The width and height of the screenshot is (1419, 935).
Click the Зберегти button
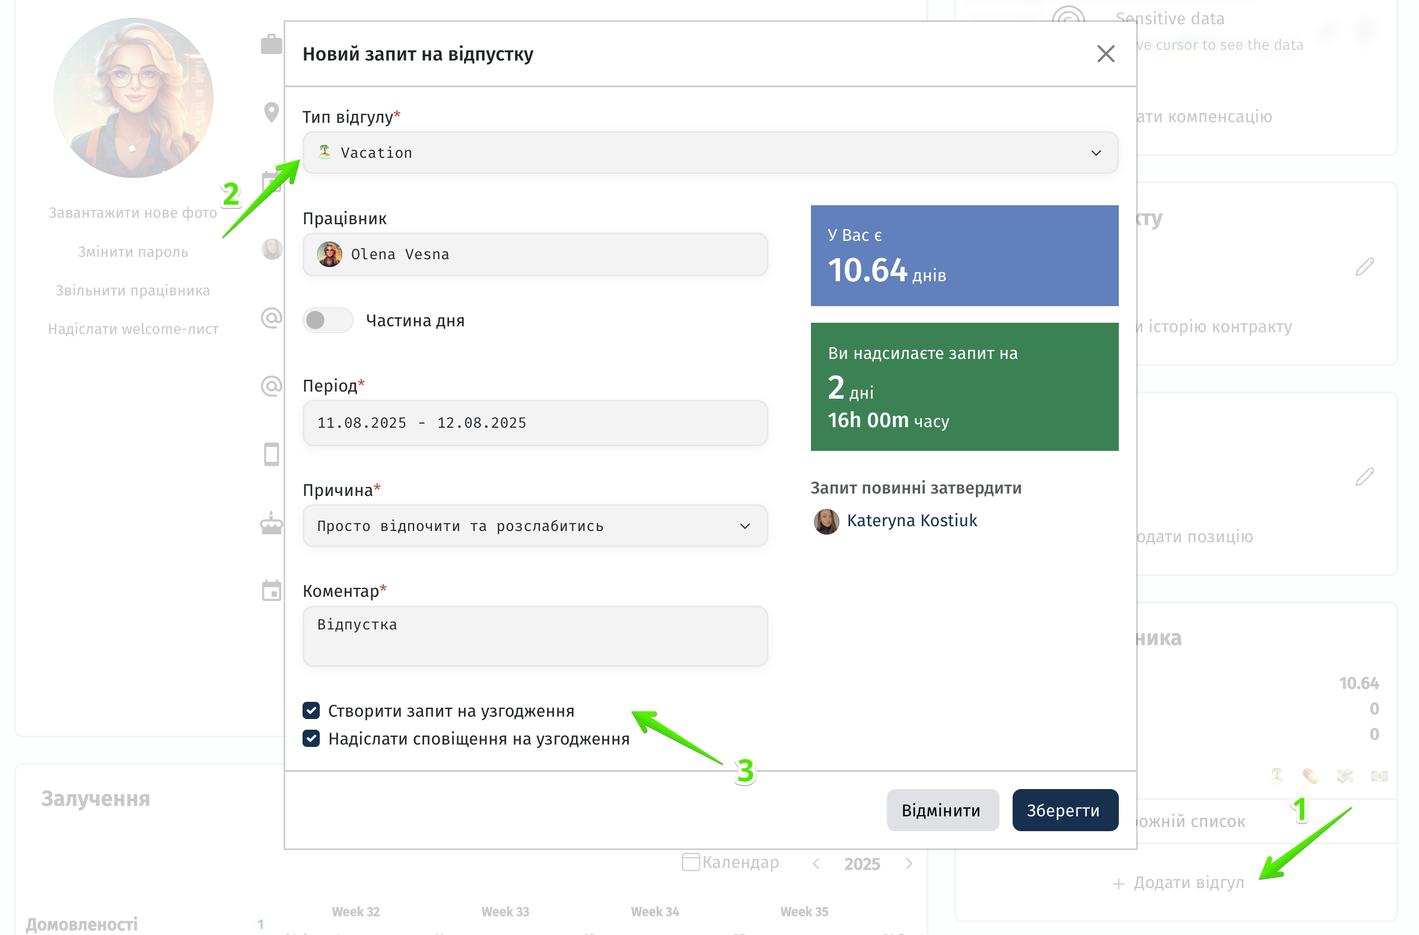pos(1065,810)
